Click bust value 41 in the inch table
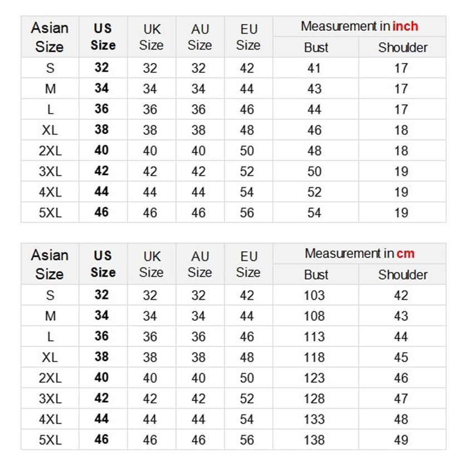 tap(314, 68)
